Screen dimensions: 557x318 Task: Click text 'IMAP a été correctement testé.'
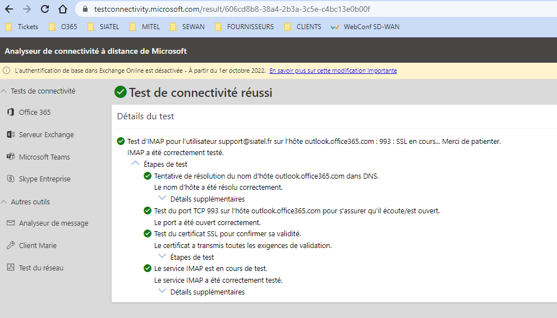(x=176, y=152)
